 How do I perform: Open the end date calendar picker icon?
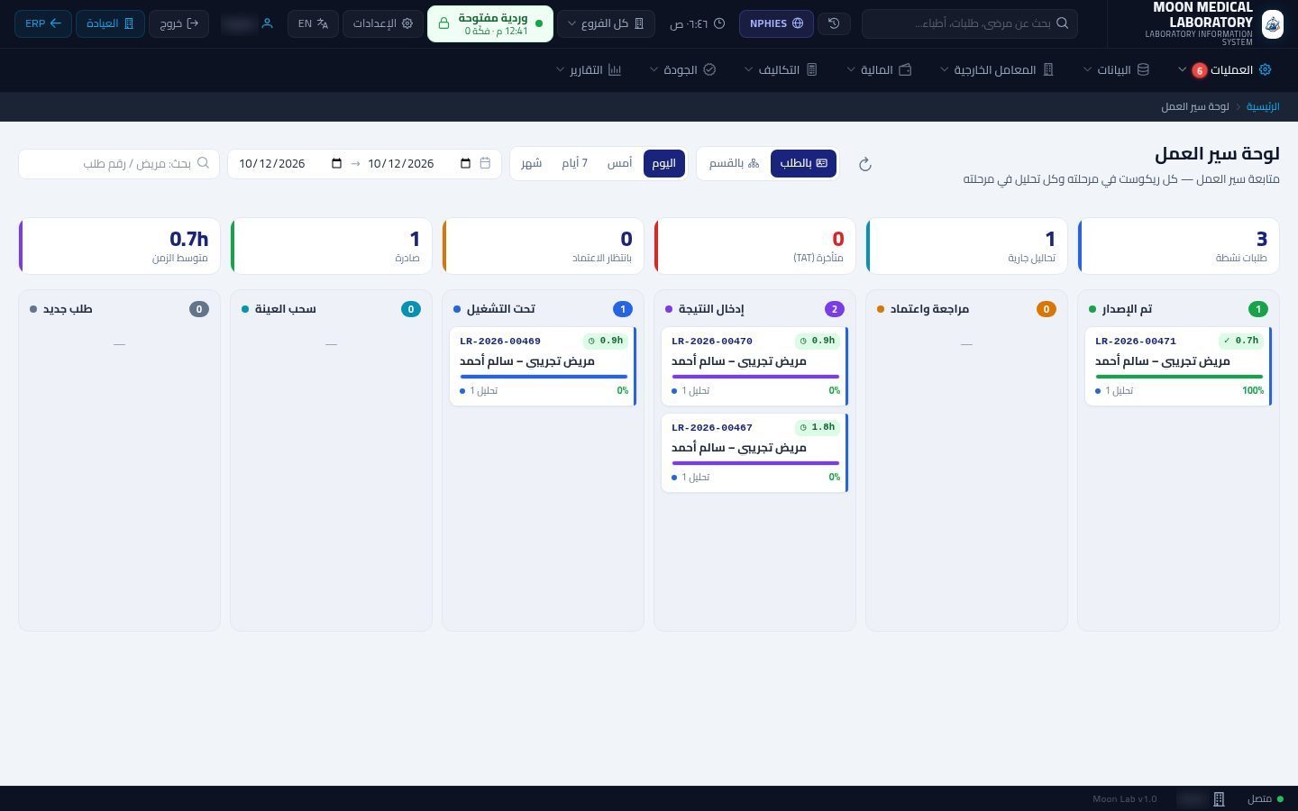(x=336, y=163)
